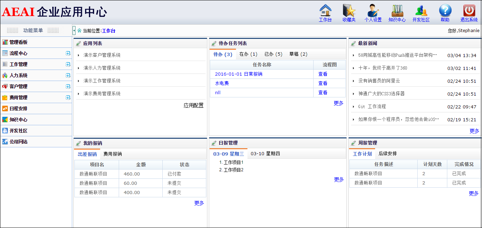Click the 退出系统 logout icon
This screenshot has width=482, height=228.
[x=469, y=11]
